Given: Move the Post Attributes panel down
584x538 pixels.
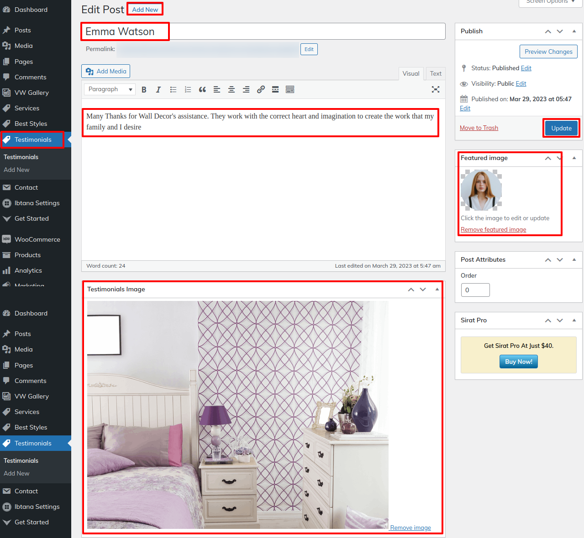Looking at the screenshot, I should pos(560,260).
